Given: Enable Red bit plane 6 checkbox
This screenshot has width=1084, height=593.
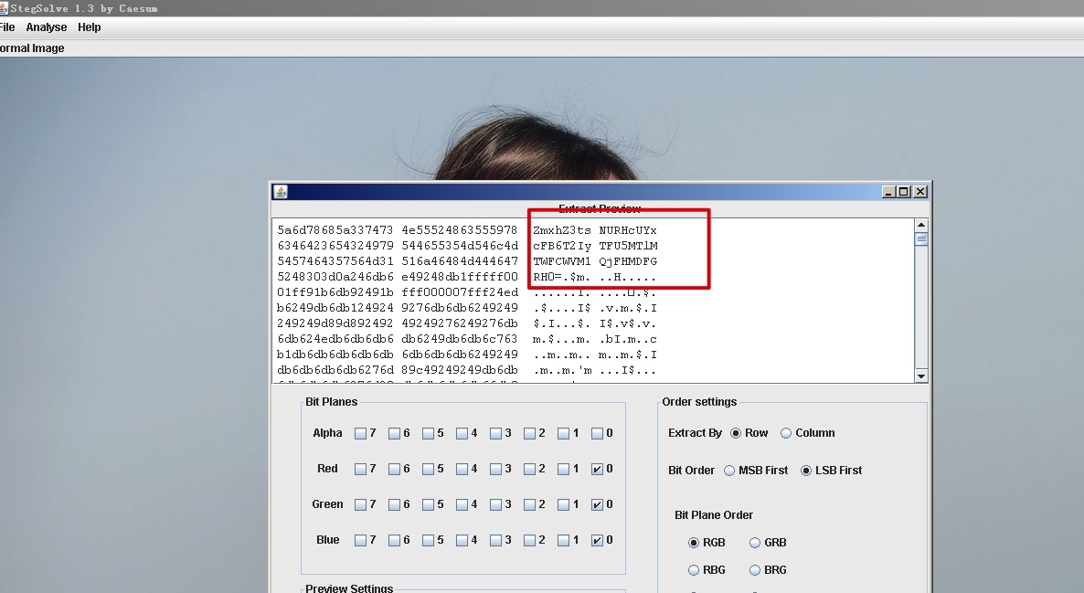Looking at the screenshot, I should (394, 470).
